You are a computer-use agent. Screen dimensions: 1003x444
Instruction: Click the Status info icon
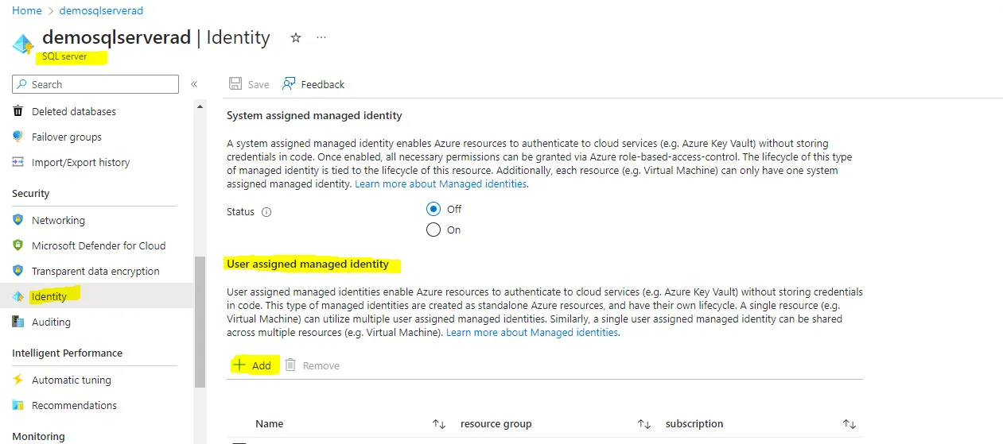click(x=266, y=212)
